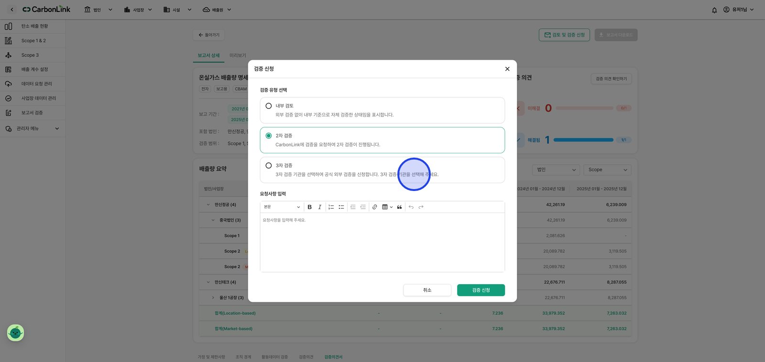Expand the 유저1님 user menu

point(739,10)
